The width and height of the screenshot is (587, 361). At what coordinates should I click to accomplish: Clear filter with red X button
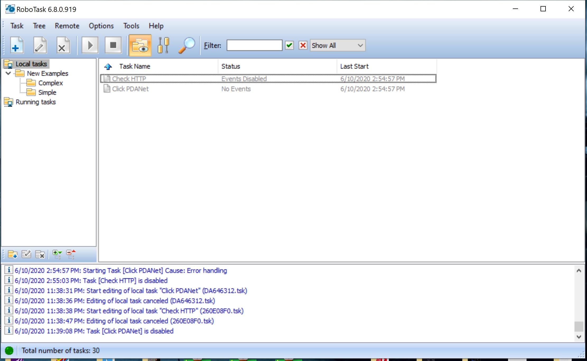[303, 45]
